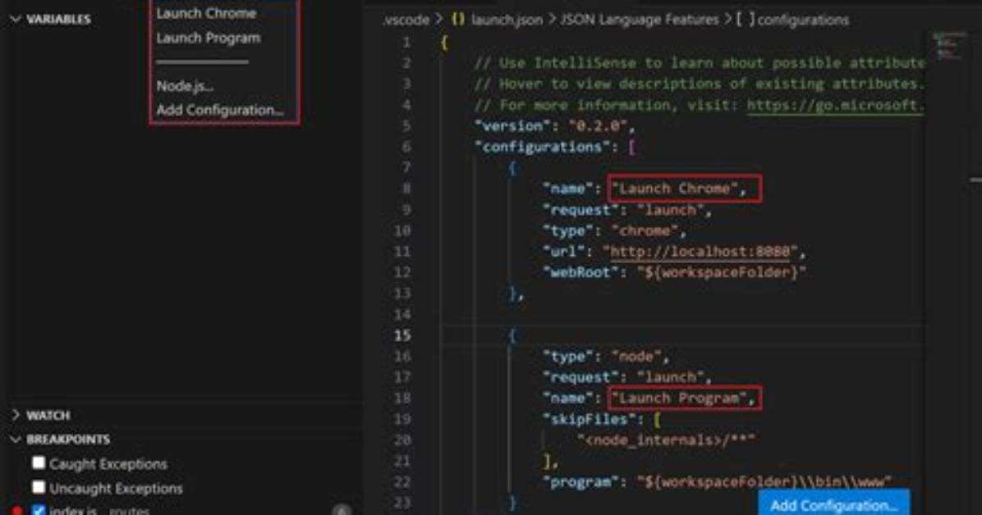Enable the Uncaught Exceptions checkbox

(39, 487)
